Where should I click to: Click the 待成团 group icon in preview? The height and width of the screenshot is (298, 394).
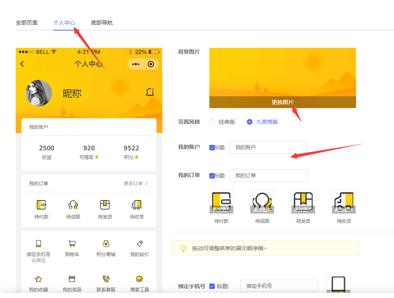(x=73, y=205)
